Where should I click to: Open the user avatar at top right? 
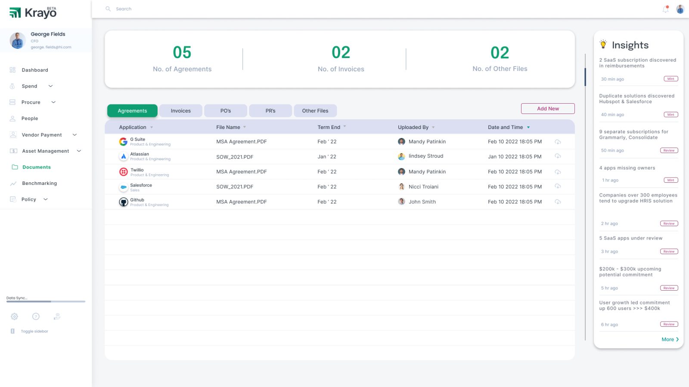click(x=680, y=9)
